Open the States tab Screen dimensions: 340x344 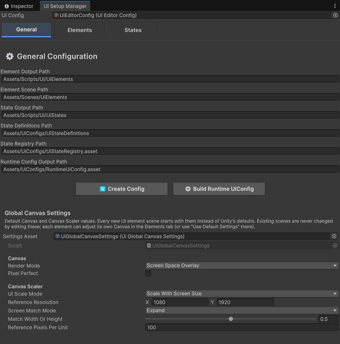[x=133, y=30]
